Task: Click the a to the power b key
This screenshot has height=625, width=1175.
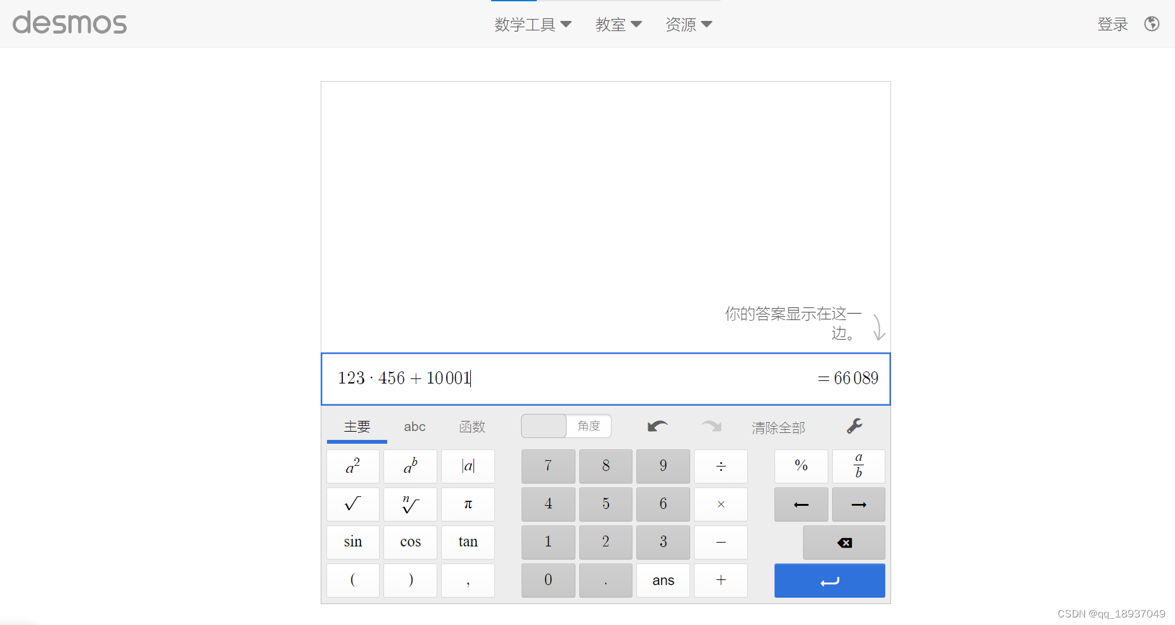Action: [410, 467]
